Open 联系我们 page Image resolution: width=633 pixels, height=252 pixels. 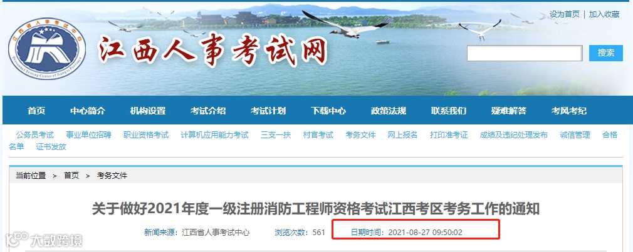(x=449, y=111)
